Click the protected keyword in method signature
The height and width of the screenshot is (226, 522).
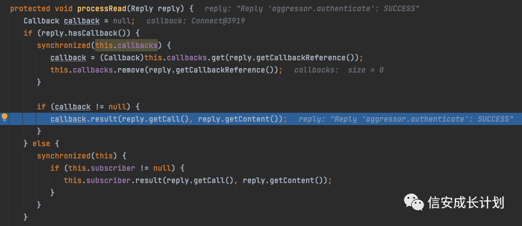click(x=30, y=8)
